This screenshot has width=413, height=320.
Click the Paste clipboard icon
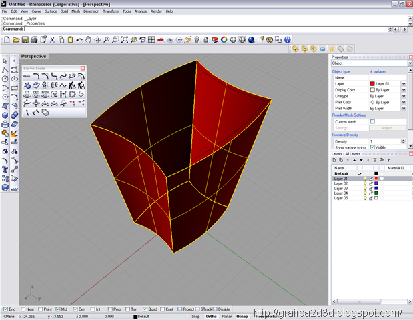point(70,40)
